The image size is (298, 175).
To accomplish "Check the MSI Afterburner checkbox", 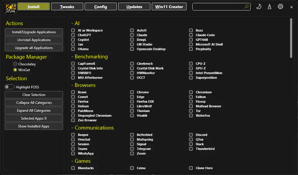I will click(73, 78).
